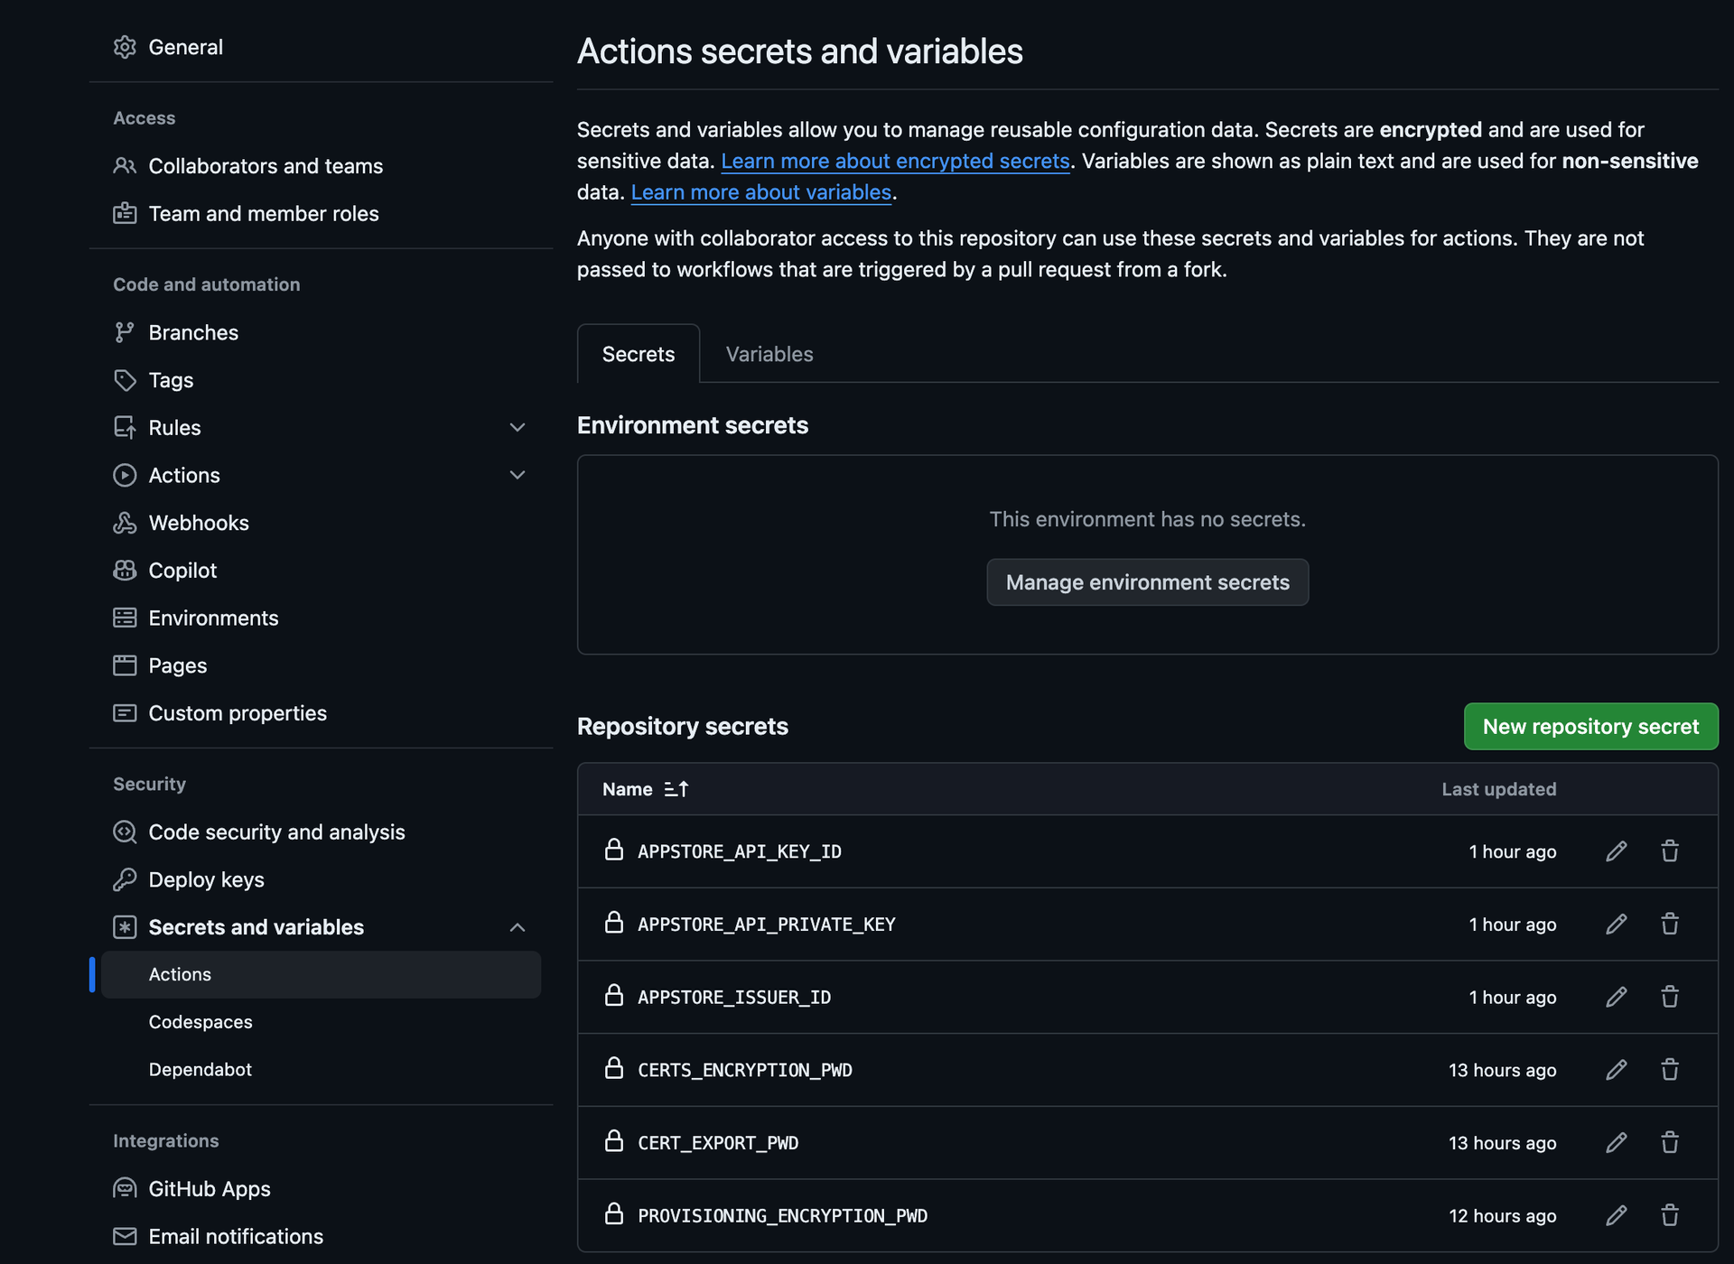1734x1264 pixels.
Task: Click New repository secret button
Action: pos(1589,727)
